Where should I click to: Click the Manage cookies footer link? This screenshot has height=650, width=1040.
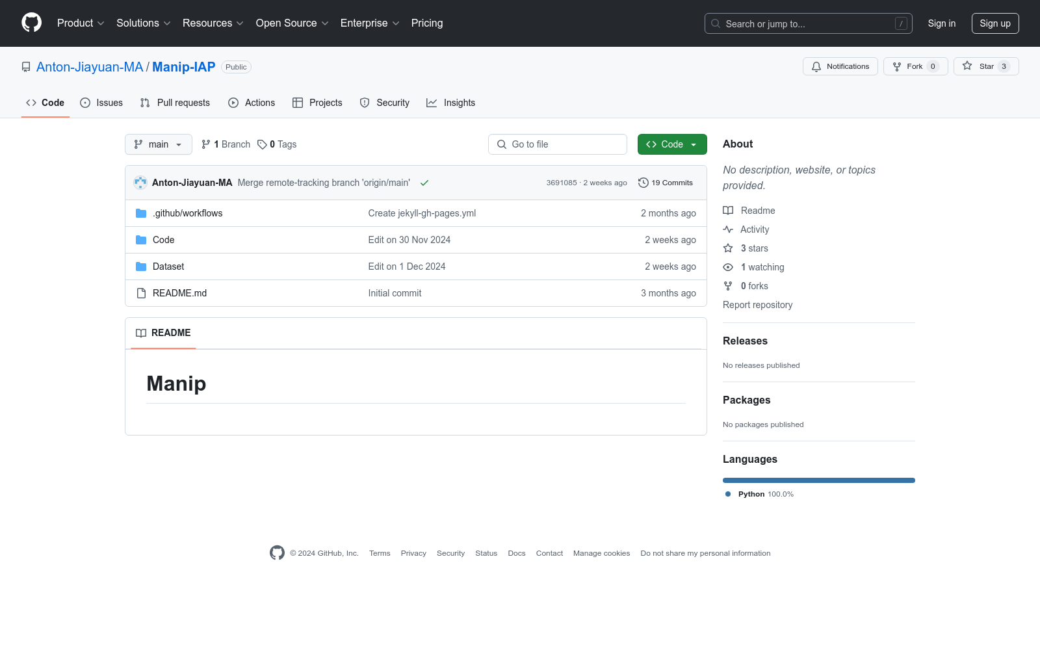tap(602, 553)
